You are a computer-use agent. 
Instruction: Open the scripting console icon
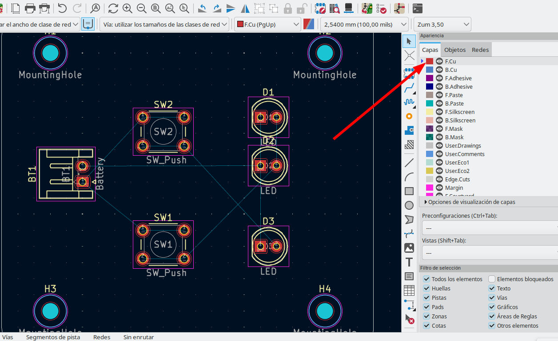[417, 8]
